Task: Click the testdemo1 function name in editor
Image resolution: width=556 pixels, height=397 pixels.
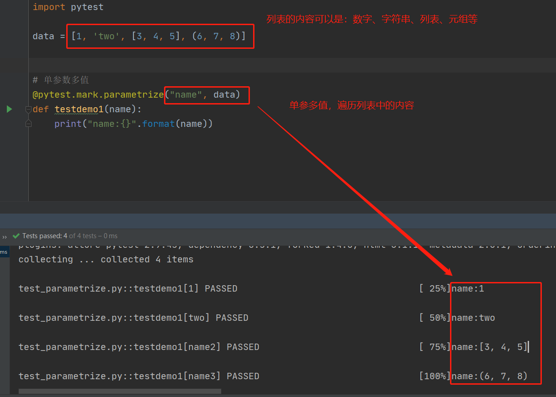Action: tap(79, 109)
